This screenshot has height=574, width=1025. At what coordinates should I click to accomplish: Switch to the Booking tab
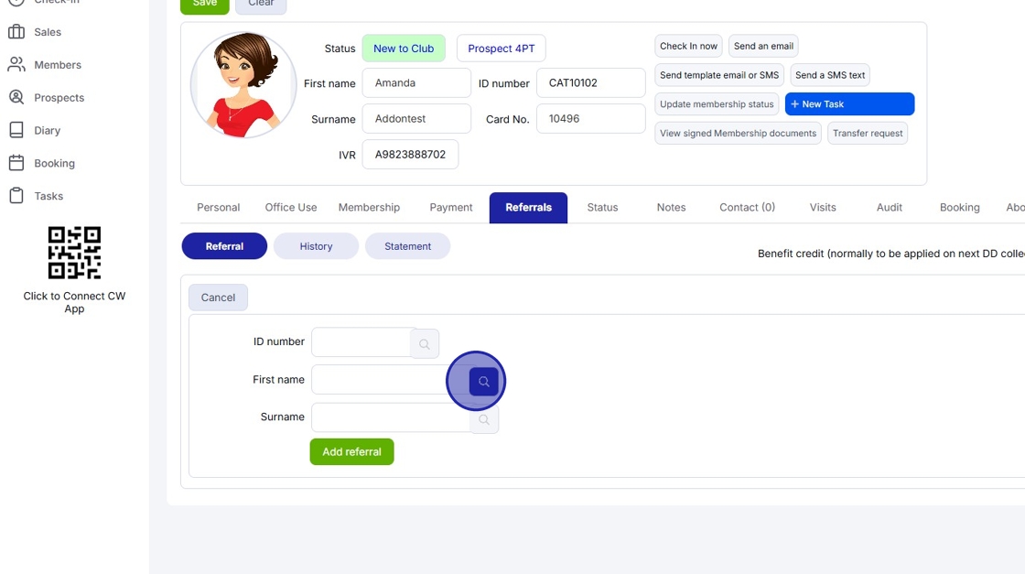960,207
